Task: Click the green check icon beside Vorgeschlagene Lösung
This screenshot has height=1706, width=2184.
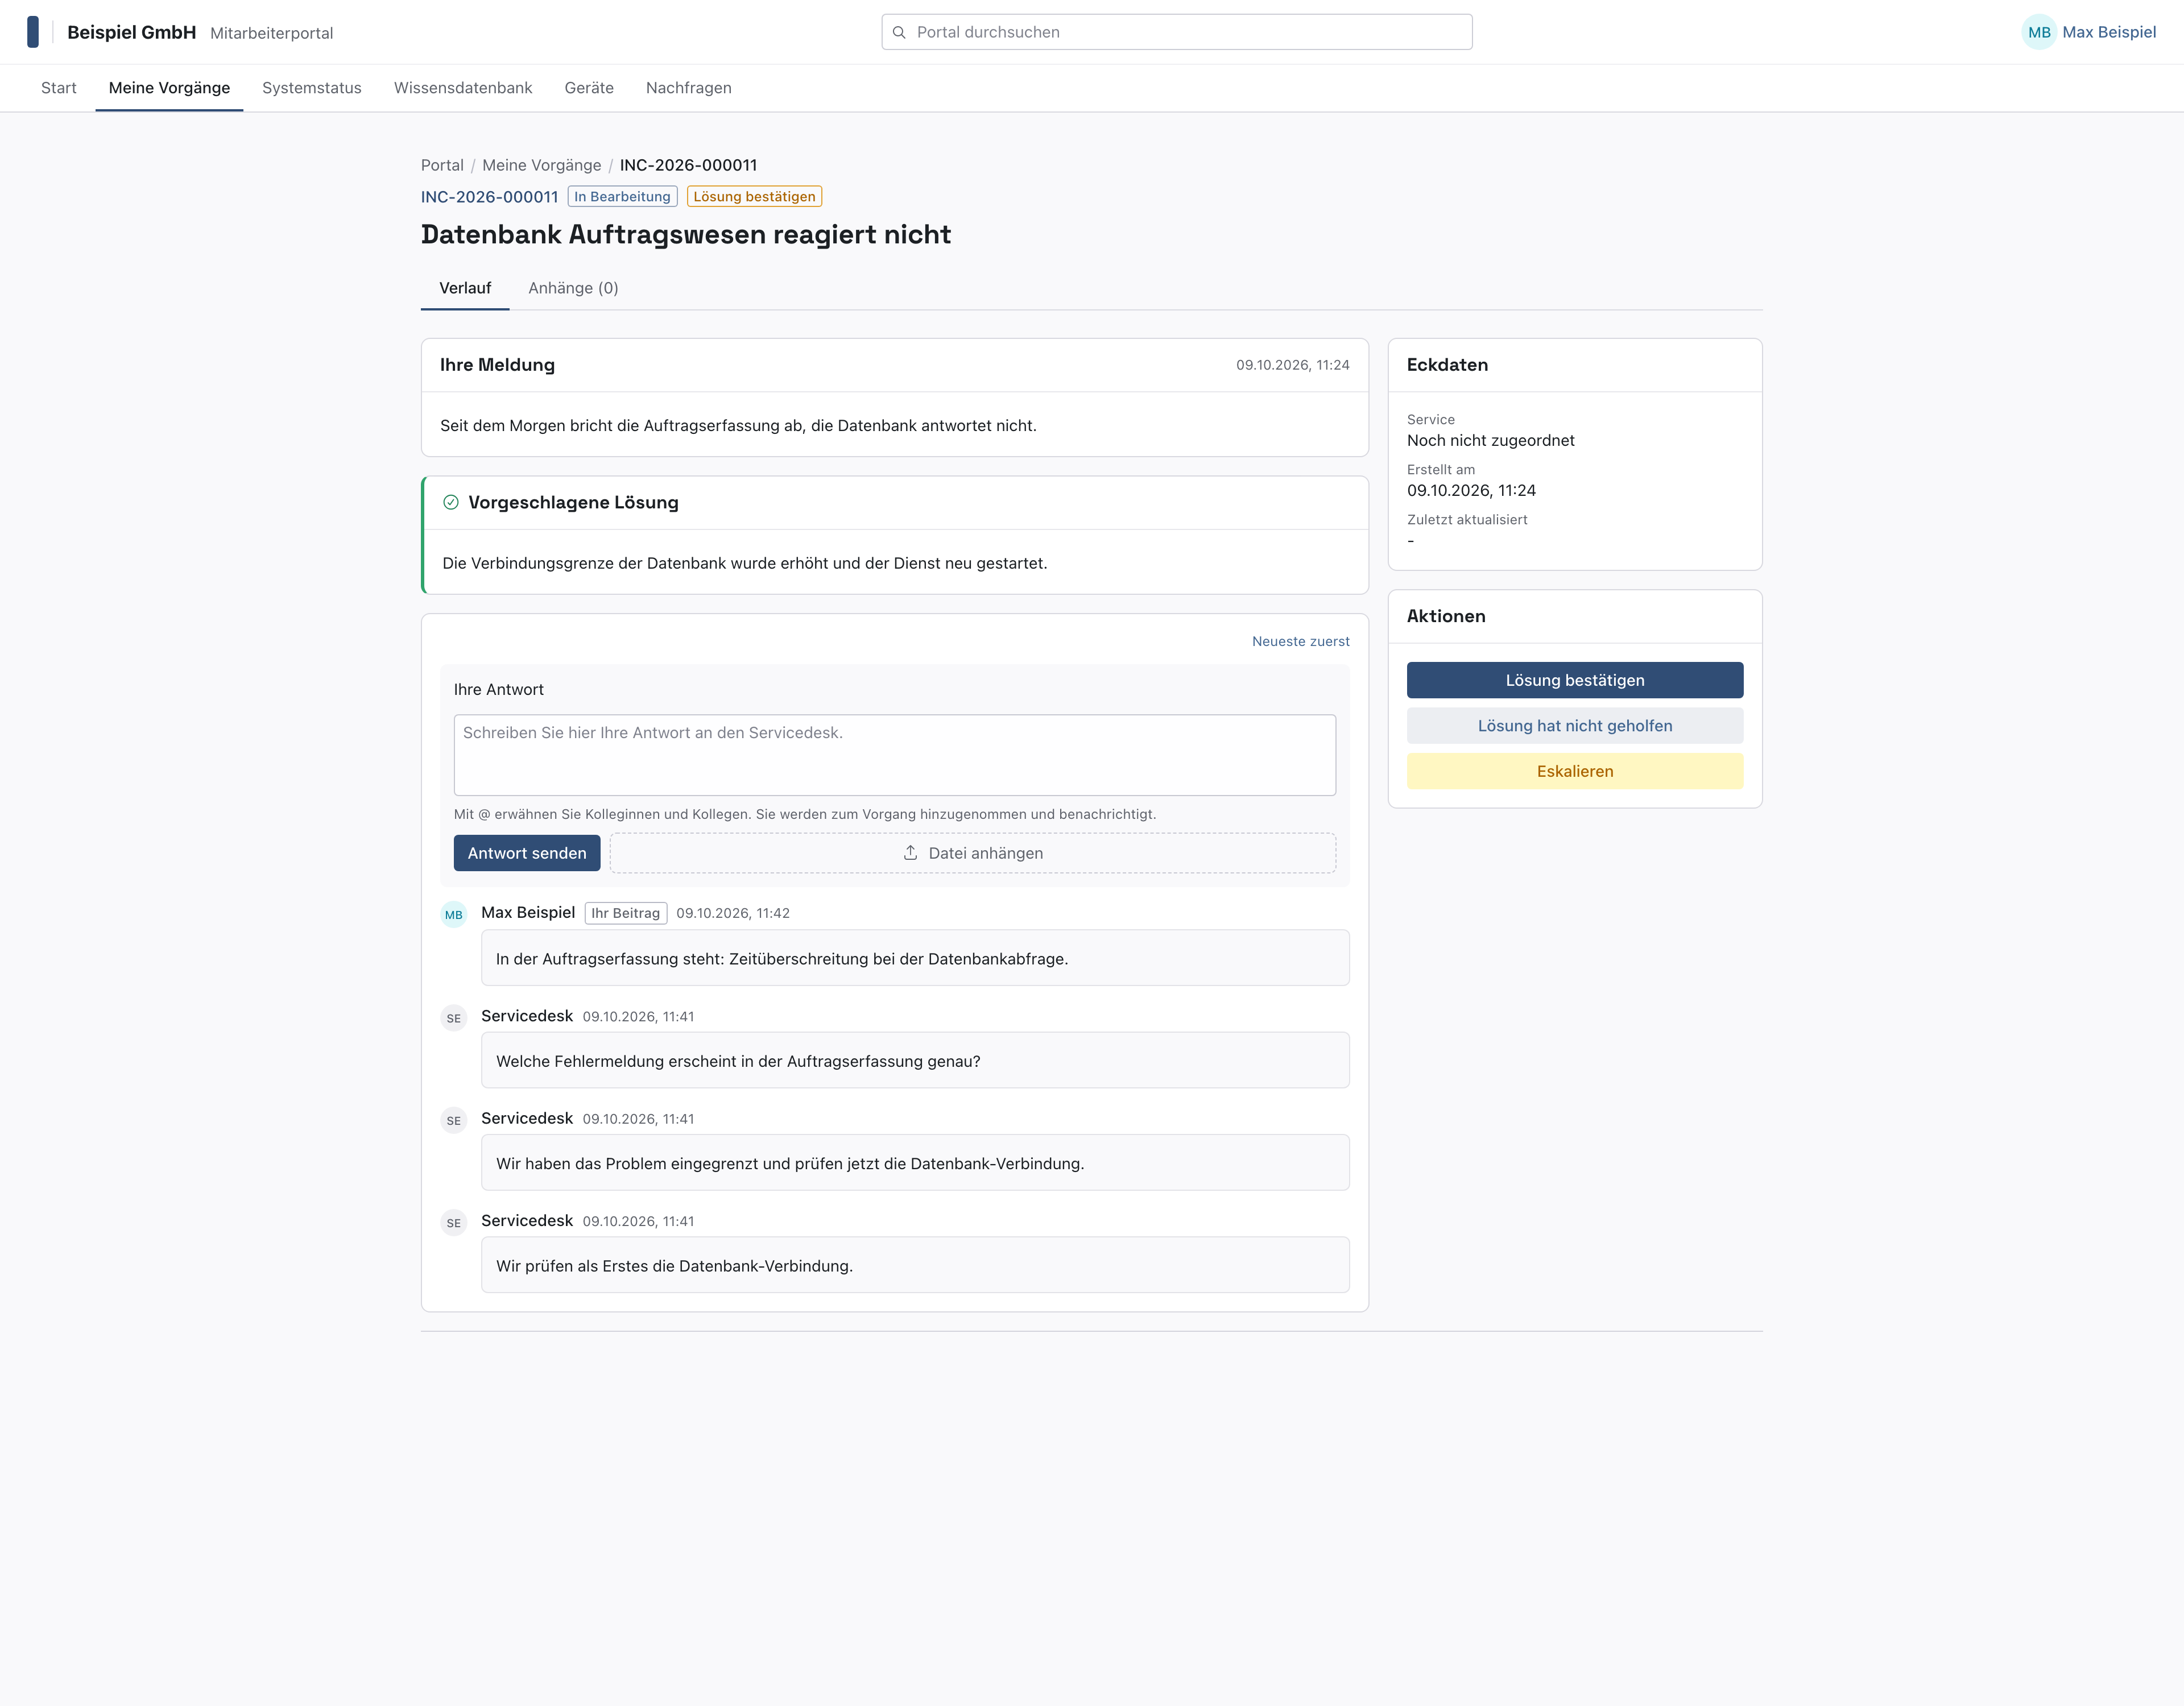Action: (x=451, y=502)
